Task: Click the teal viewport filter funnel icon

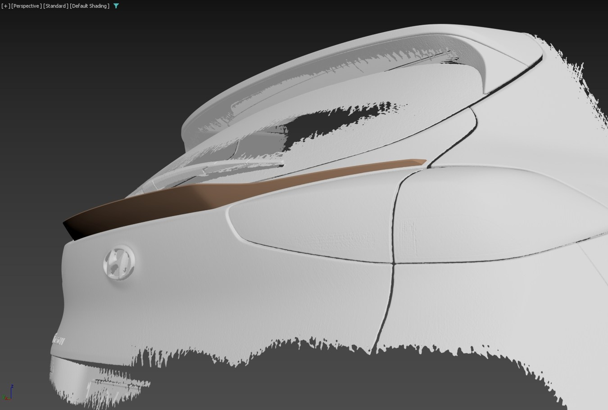Action: pyautogui.click(x=116, y=6)
